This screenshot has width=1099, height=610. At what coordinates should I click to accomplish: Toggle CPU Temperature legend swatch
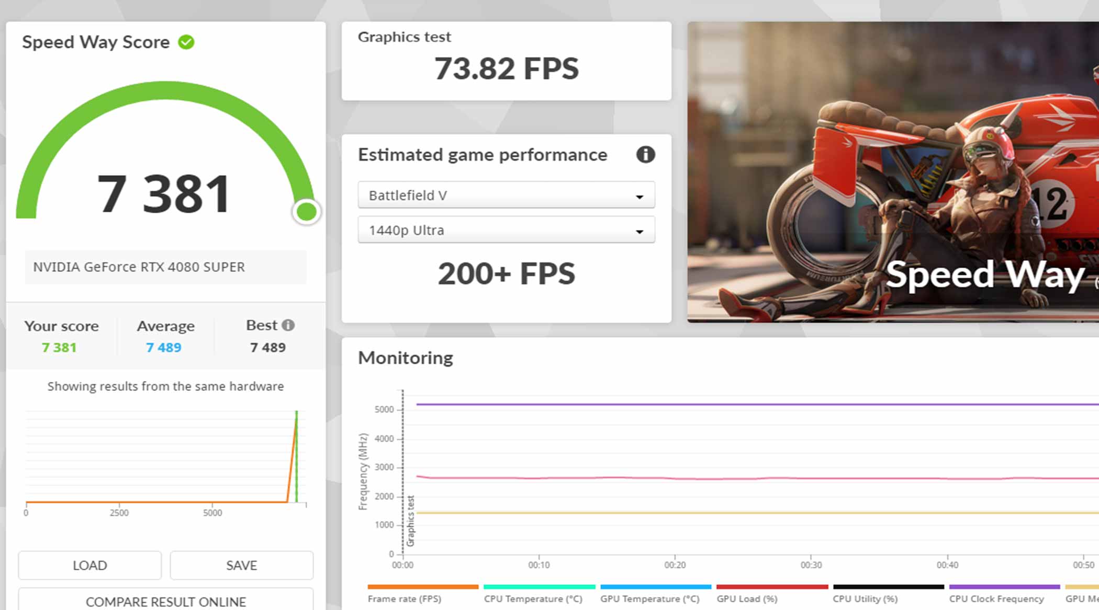pos(540,587)
